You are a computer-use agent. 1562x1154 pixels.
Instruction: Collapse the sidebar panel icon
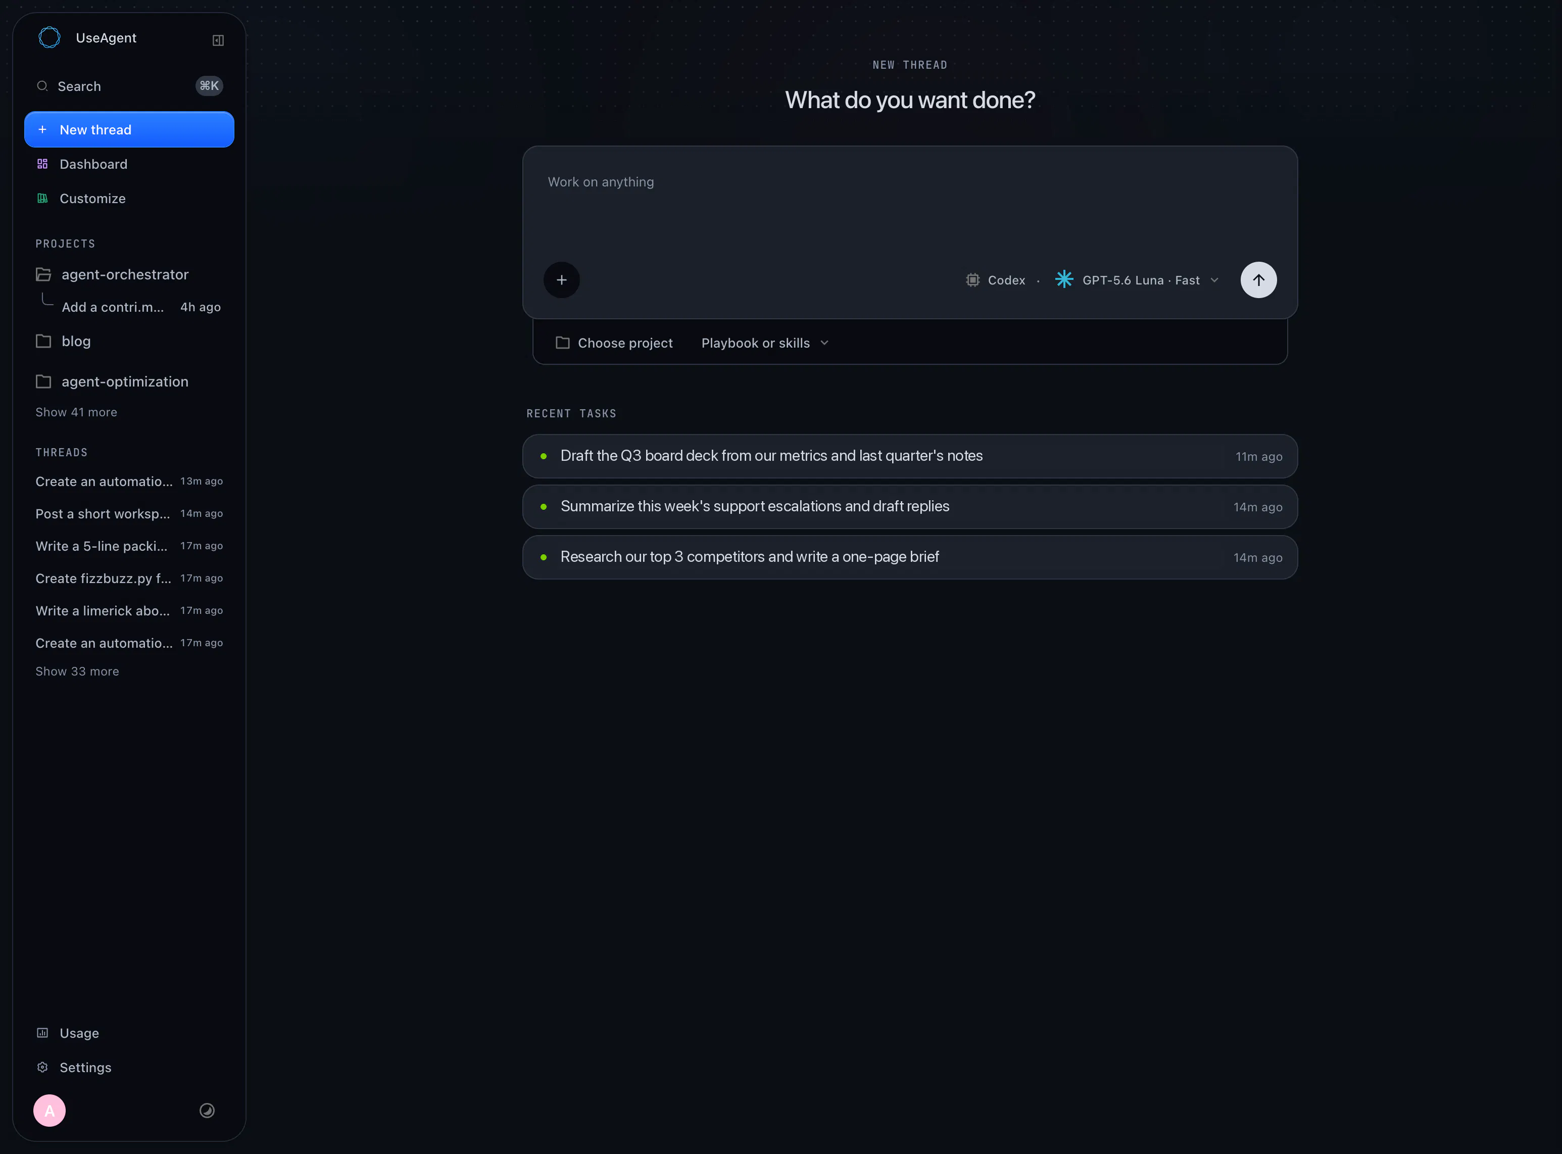pos(218,40)
